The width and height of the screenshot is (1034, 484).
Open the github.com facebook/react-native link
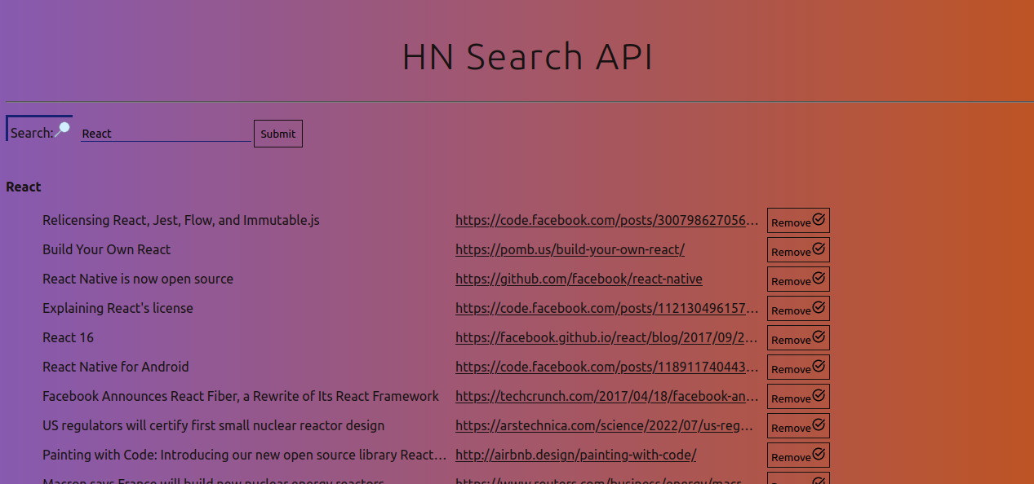(x=579, y=279)
